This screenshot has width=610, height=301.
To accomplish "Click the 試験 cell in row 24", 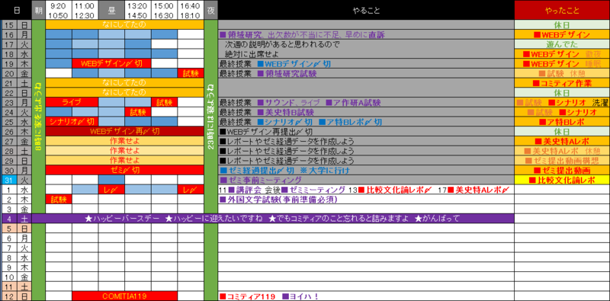I will coord(138,112).
